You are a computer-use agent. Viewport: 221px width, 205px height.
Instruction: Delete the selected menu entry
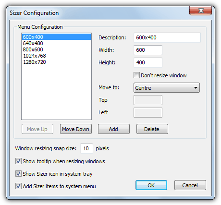coord(152,129)
